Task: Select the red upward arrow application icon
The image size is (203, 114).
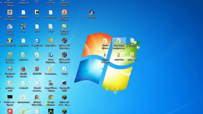Action: coord(10,111)
